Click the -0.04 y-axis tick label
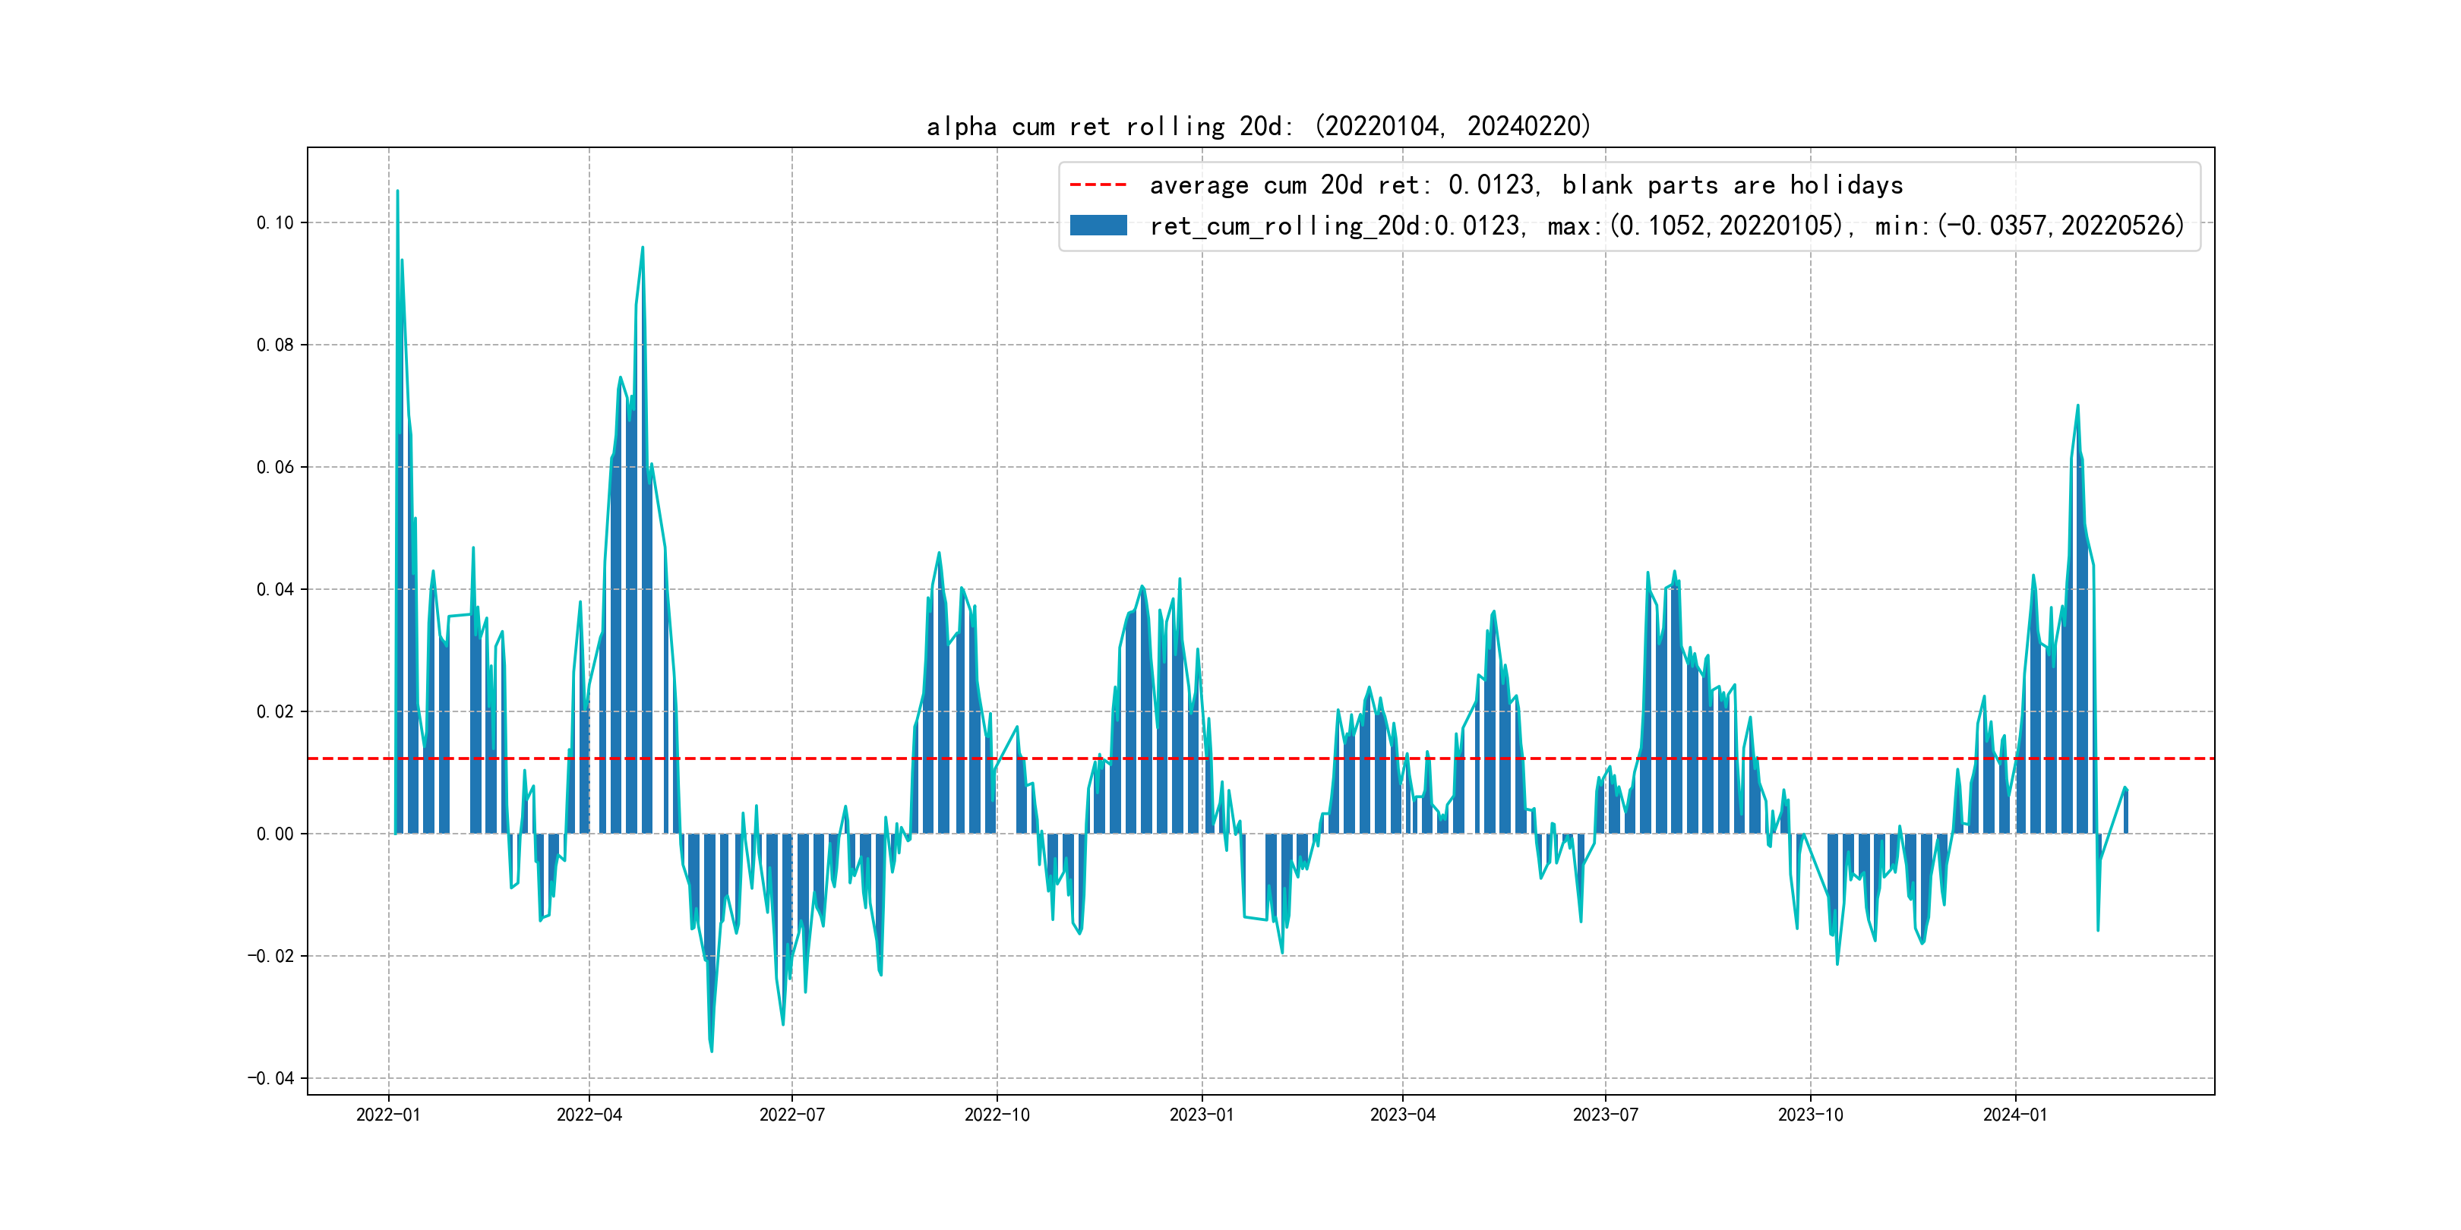 click(x=271, y=1078)
